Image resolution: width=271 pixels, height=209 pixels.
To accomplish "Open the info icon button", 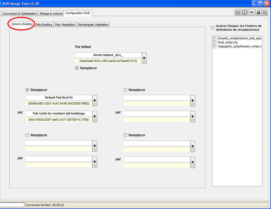I will (245, 12).
